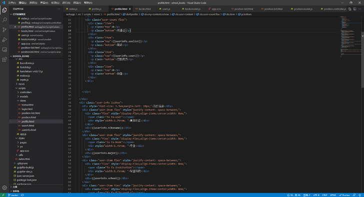
Task: Open gulpfile-build.js in the file tree
Action: coord(25,167)
